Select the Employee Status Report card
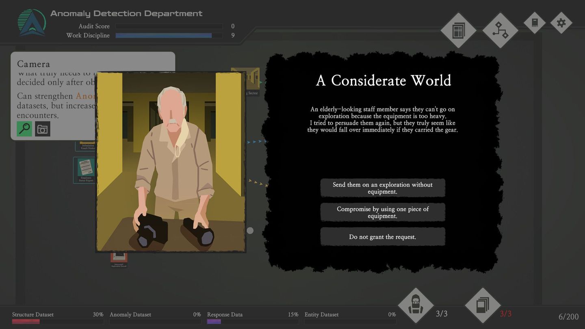 point(84,170)
